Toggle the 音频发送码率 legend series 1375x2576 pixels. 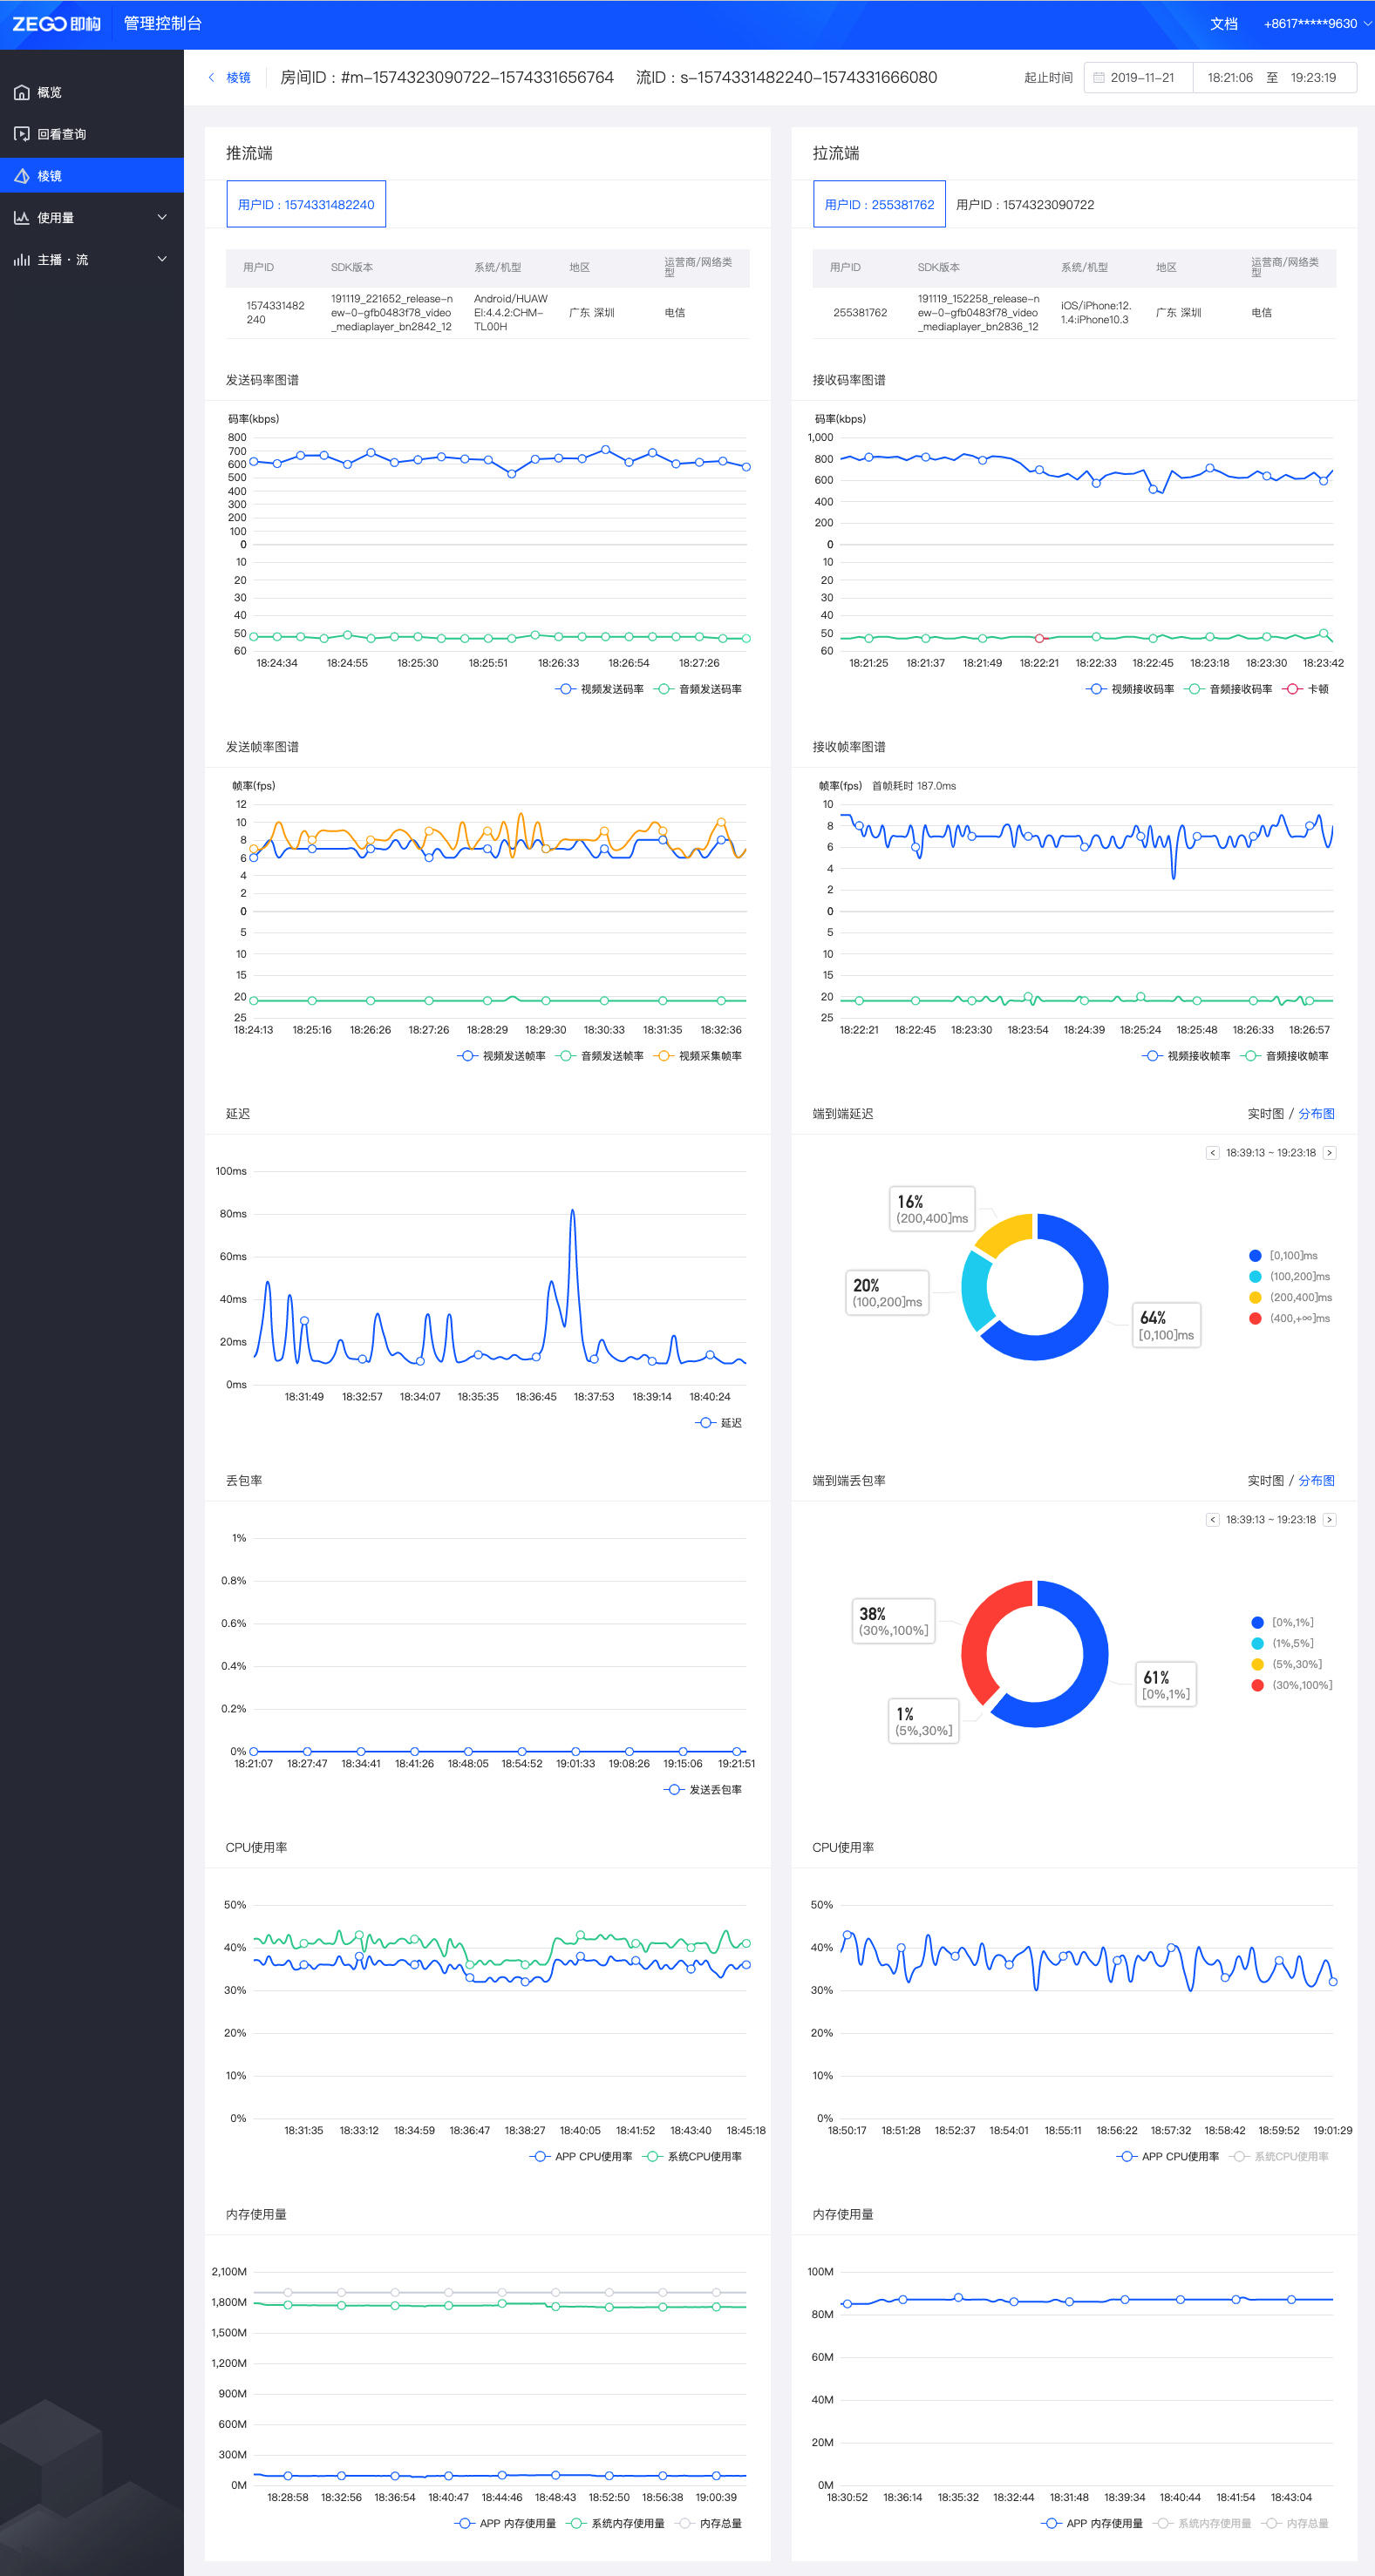(698, 689)
